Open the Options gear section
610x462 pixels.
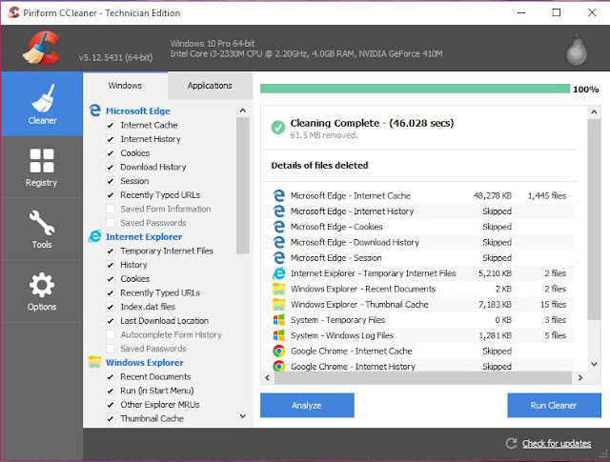point(42,291)
